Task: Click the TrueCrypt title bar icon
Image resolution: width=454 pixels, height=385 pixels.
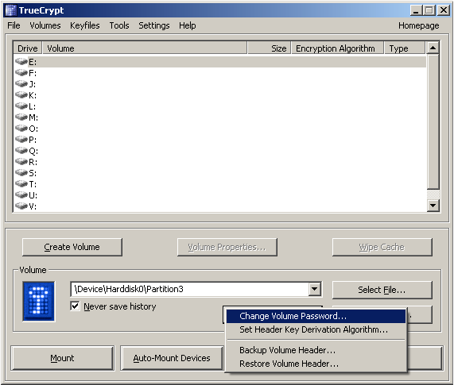Action: tap(10, 10)
